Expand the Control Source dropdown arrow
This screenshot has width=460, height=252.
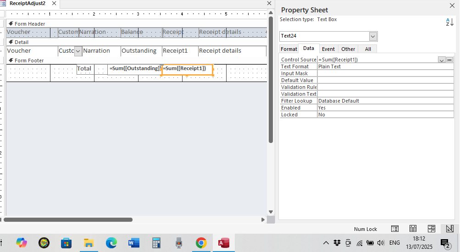[x=441, y=60]
